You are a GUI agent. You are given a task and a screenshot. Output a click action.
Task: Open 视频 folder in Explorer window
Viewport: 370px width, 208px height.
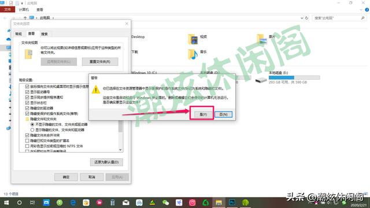click(x=193, y=39)
